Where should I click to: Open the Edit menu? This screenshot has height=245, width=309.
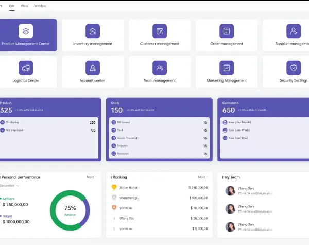click(x=12, y=6)
